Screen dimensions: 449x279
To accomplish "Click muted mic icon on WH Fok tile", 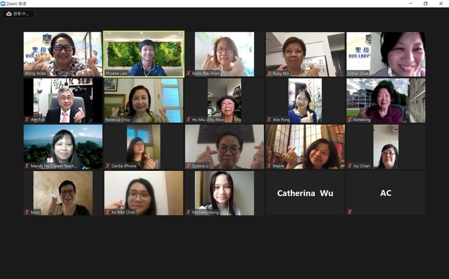I will pyautogui.click(x=27, y=120).
